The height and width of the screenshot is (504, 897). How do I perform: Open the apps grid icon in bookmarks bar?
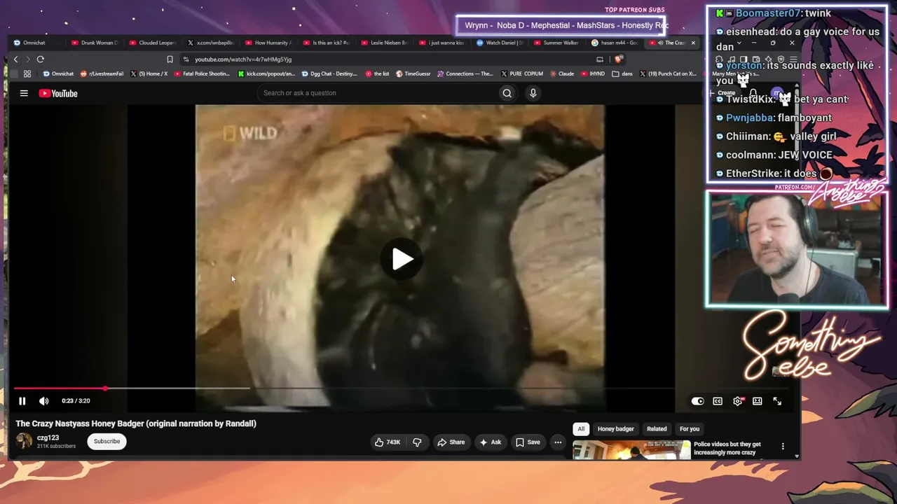click(x=27, y=73)
